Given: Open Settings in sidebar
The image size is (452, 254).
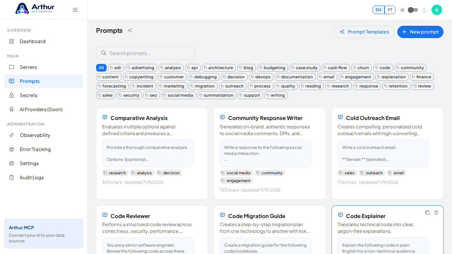Looking at the screenshot, I should point(44,163).
